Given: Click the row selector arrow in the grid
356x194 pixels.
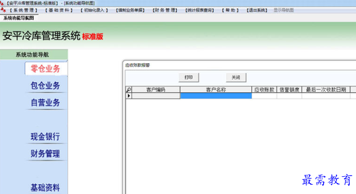Looking at the screenshot, I should (x=129, y=96).
